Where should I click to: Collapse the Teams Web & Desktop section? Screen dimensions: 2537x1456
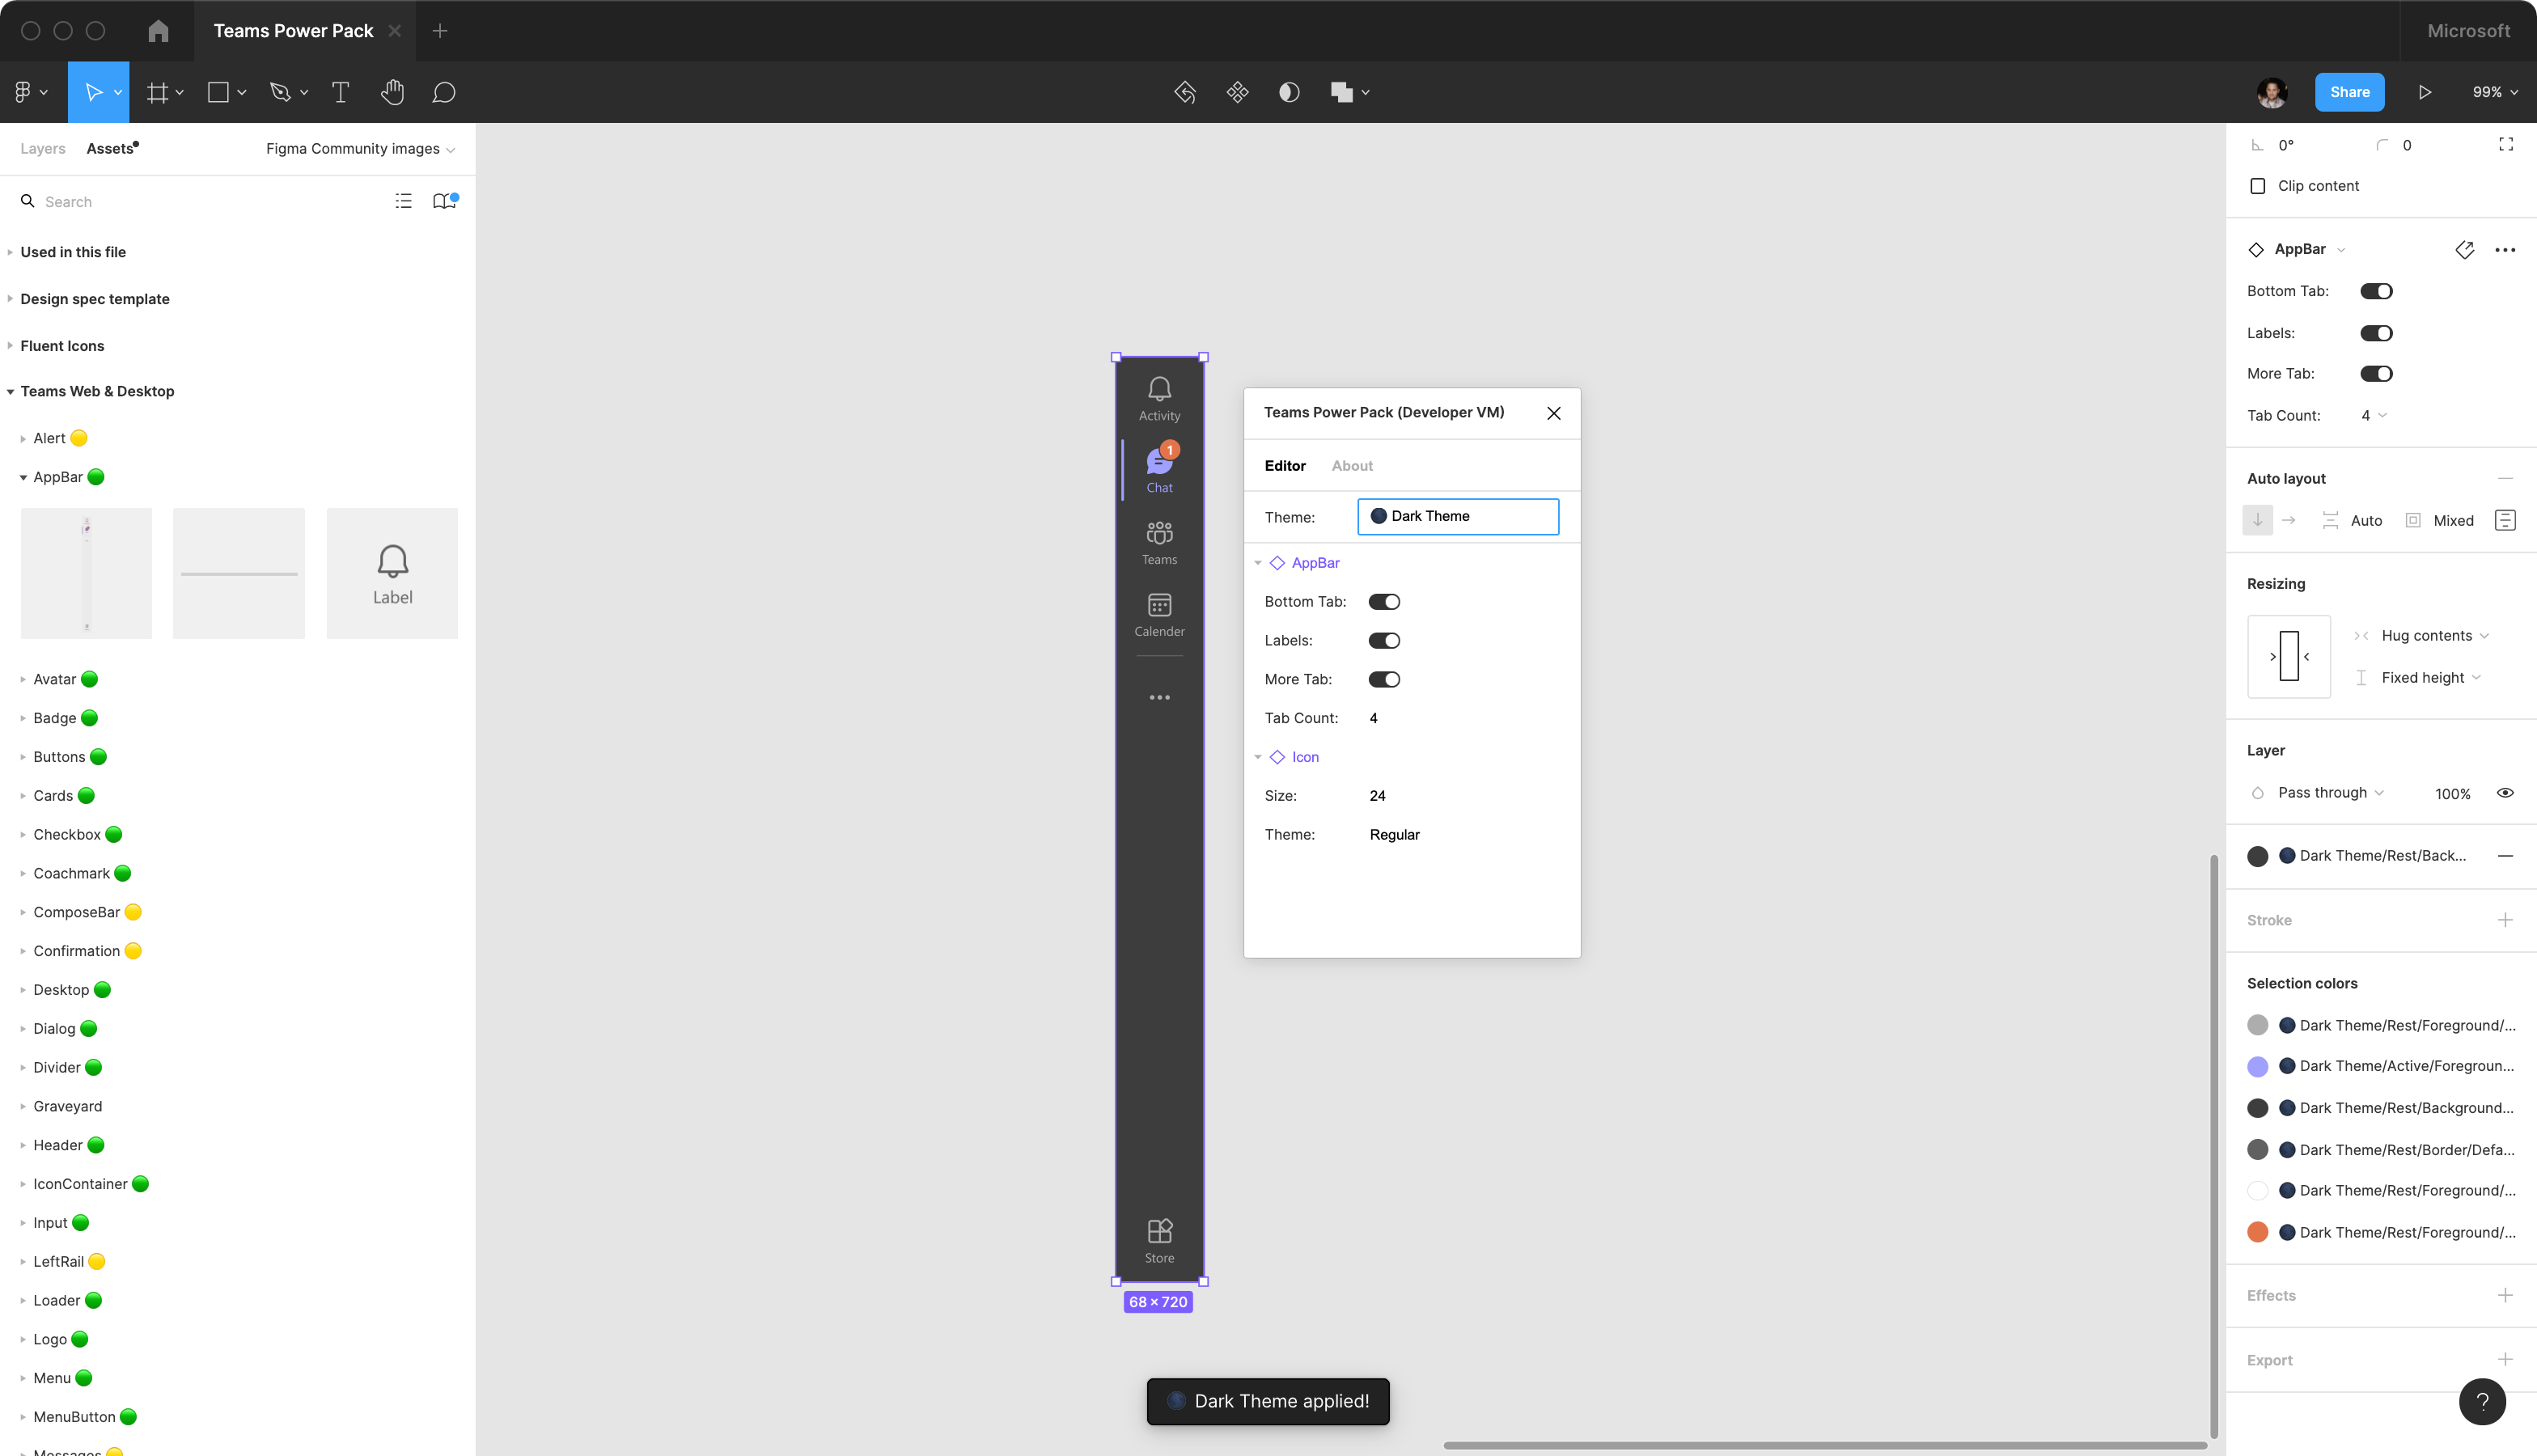(10, 392)
